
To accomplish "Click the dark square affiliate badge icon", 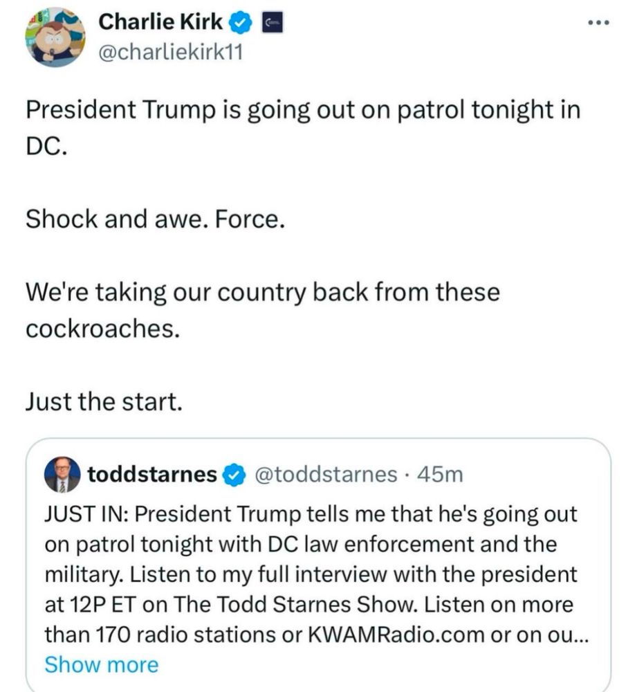I will click(273, 23).
